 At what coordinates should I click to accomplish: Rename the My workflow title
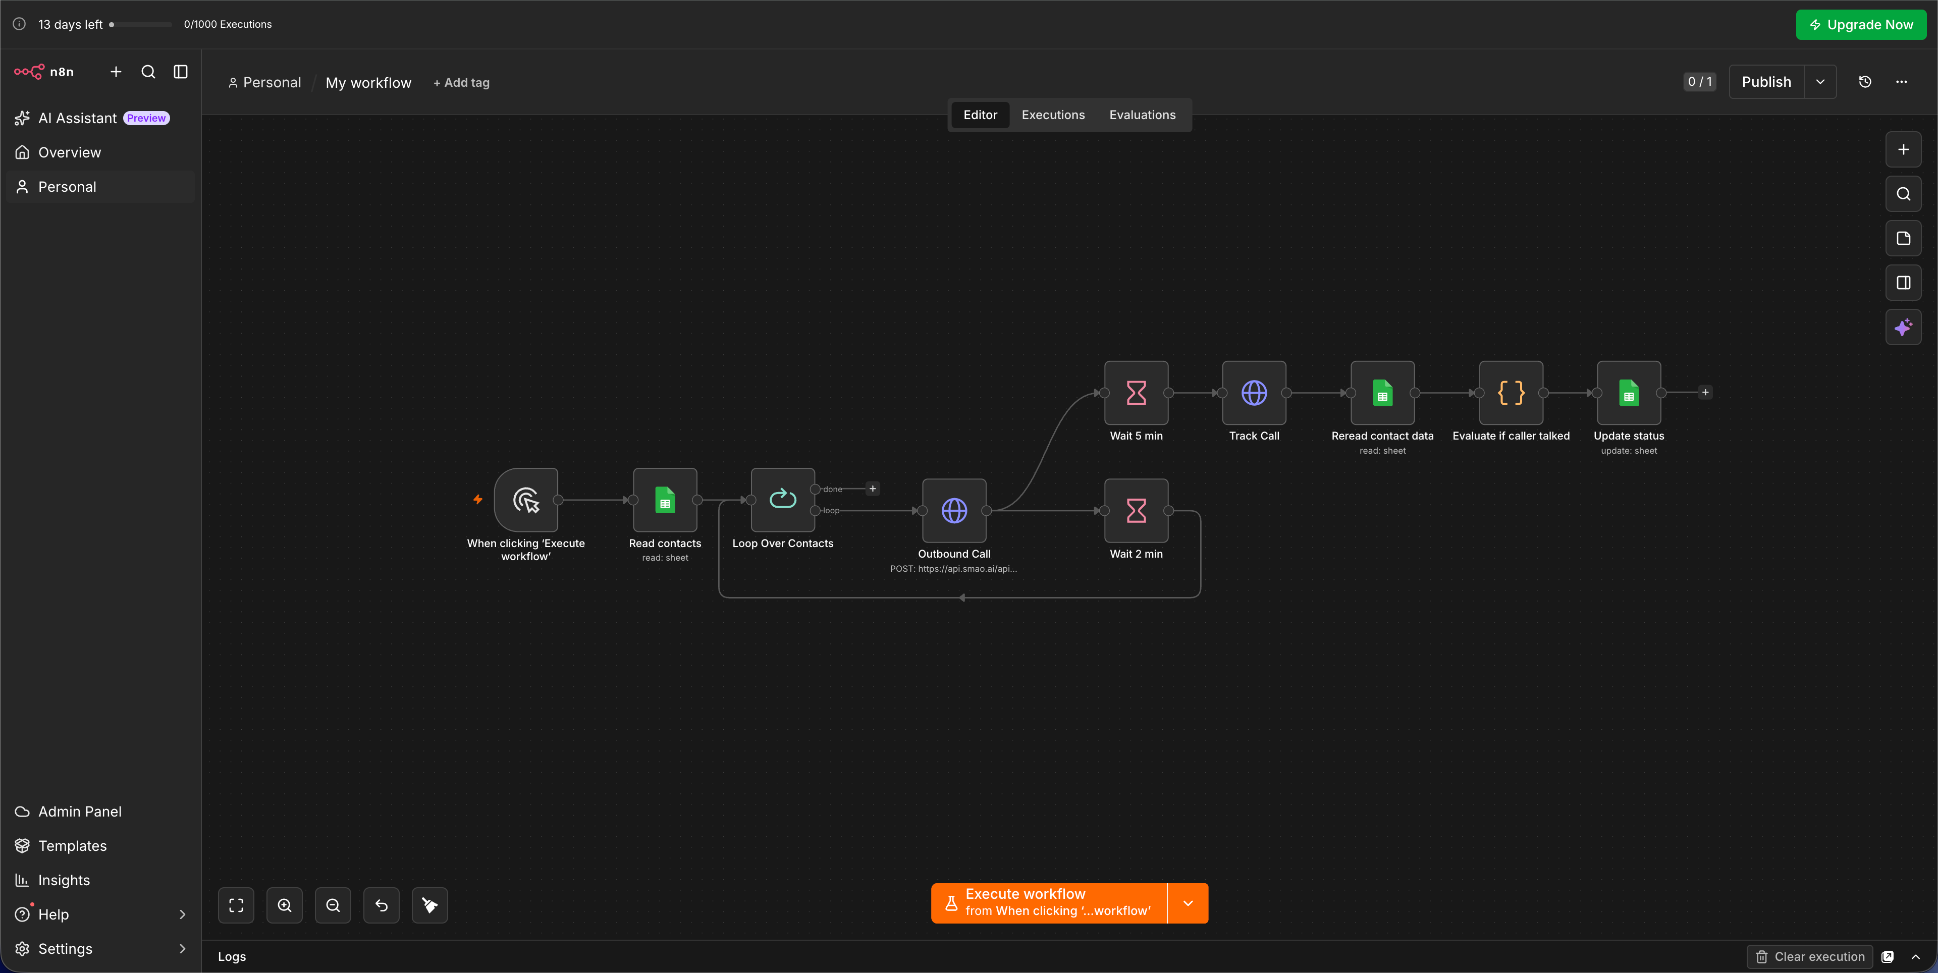(368, 83)
